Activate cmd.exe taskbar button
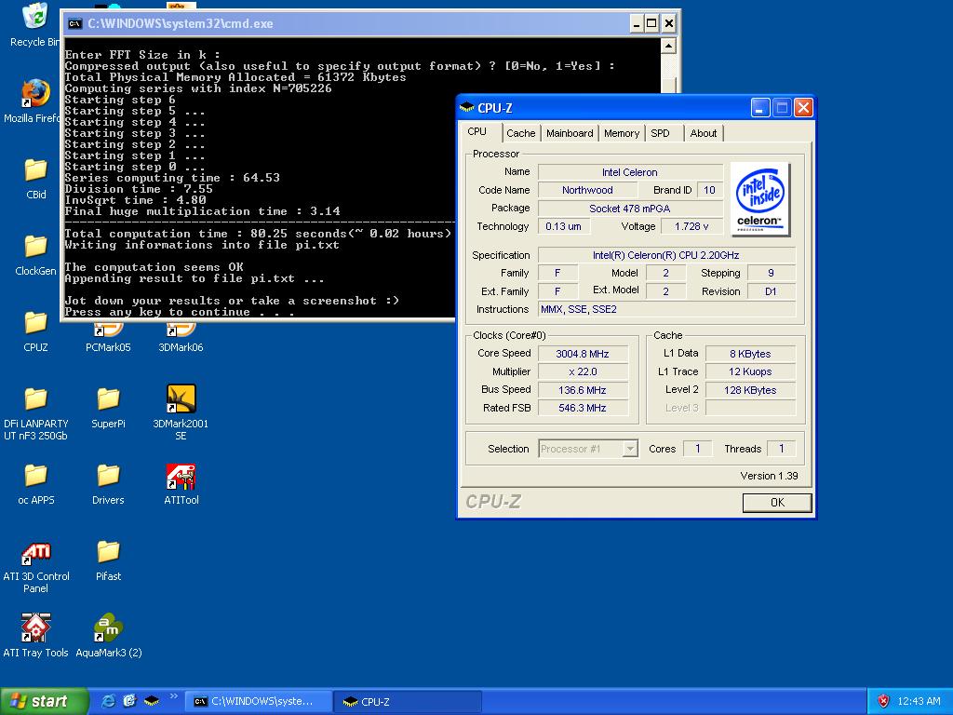 click(259, 701)
